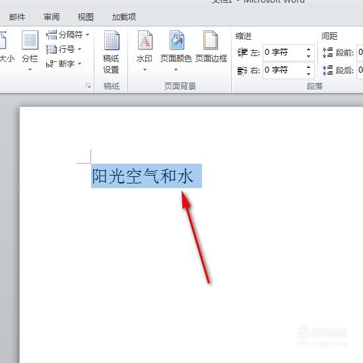The height and width of the screenshot is (363, 363).
Task: Decrease left indent with down arrow
Action: pyautogui.click(x=309, y=56)
